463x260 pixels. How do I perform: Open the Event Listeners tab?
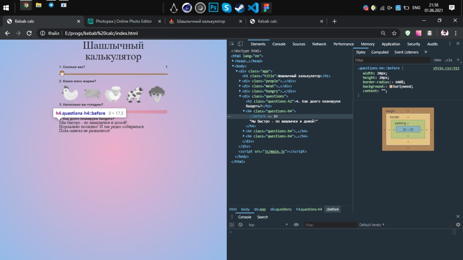(x=406, y=52)
